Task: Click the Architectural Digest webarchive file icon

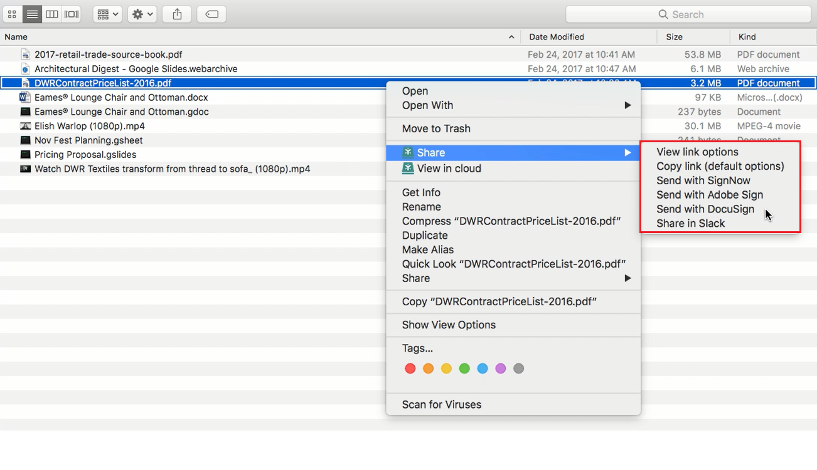Action: click(x=25, y=69)
